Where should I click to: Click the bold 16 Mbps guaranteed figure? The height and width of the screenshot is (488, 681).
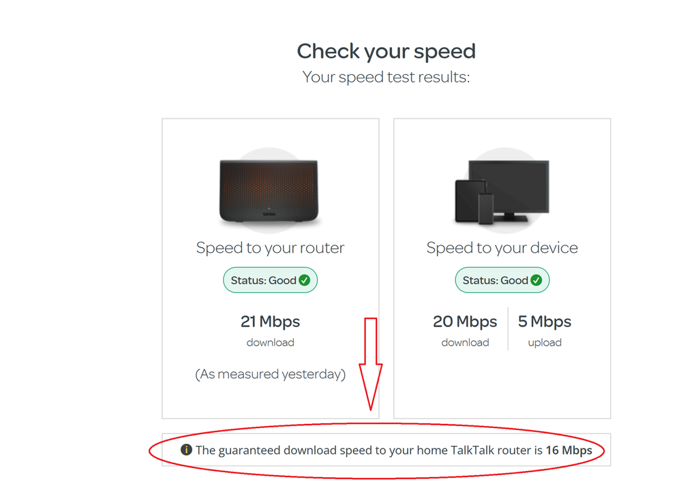click(x=569, y=450)
